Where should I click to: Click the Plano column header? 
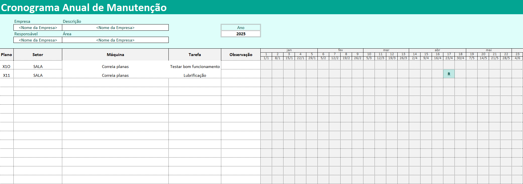point(7,55)
